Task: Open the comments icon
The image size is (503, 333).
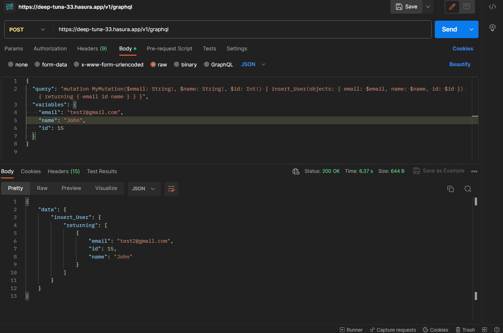Action: click(x=467, y=7)
